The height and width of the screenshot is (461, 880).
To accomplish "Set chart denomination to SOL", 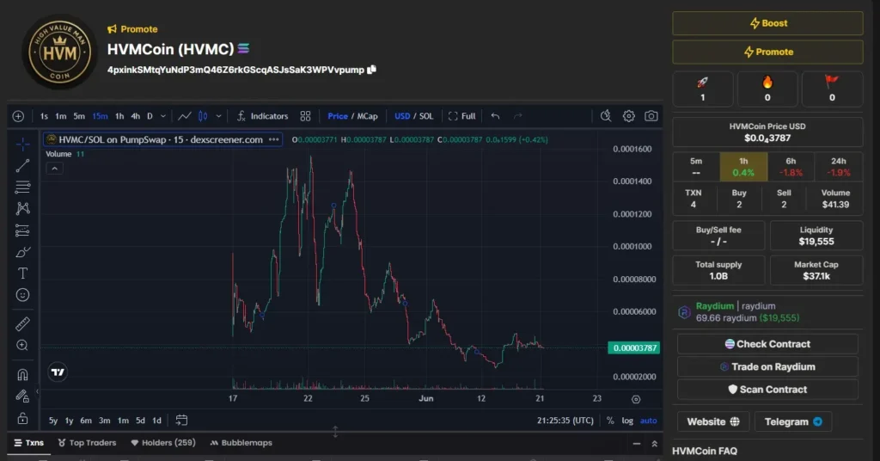I will point(426,116).
